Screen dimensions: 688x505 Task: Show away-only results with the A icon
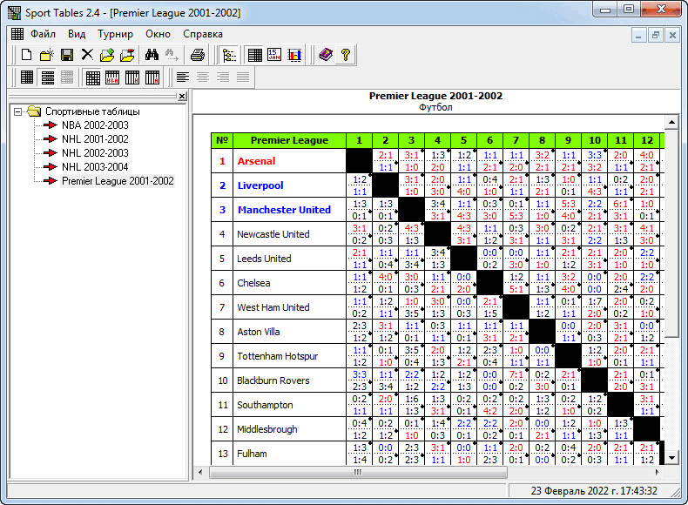(152, 77)
